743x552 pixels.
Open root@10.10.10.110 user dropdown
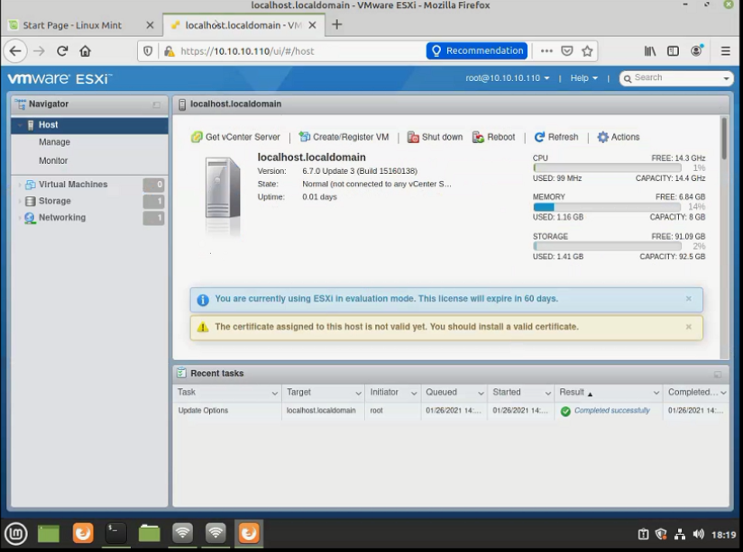point(507,78)
